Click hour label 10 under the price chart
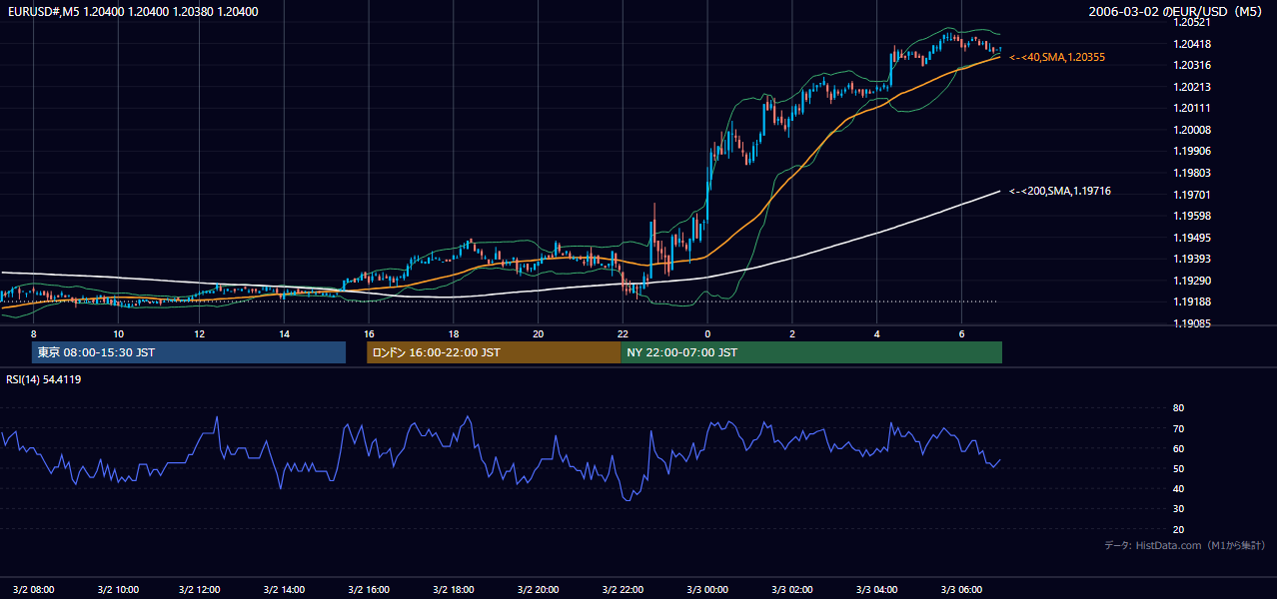This screenshot has width=1277, height=599. pos(118,333)
